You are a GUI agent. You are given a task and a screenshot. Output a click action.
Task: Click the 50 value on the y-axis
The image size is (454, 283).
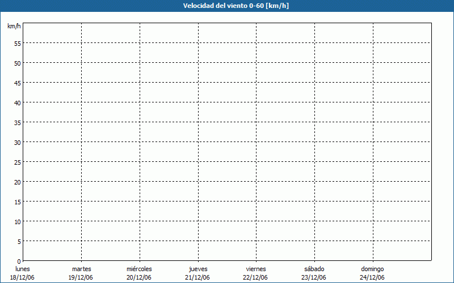[18, 63]
